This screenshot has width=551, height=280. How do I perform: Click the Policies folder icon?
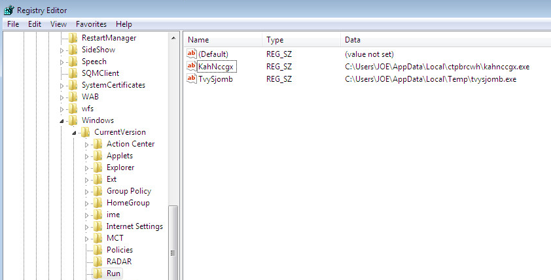point(98,250)
